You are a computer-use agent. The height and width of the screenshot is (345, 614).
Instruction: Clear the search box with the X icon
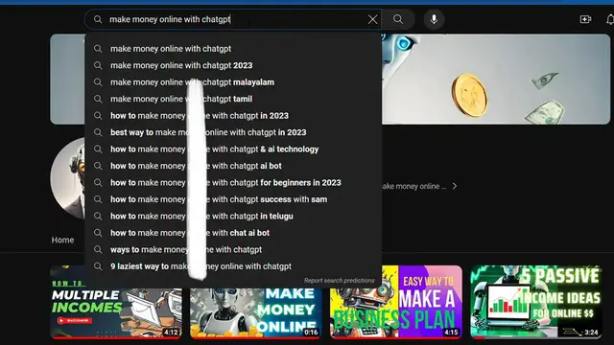[x=372, y=19]
